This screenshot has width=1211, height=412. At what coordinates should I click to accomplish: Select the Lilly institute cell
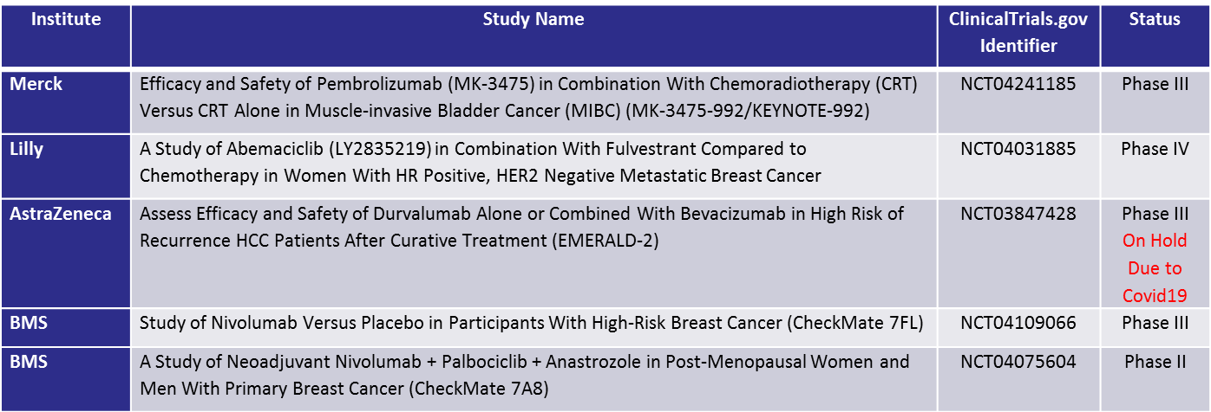(x=66, y=166)
